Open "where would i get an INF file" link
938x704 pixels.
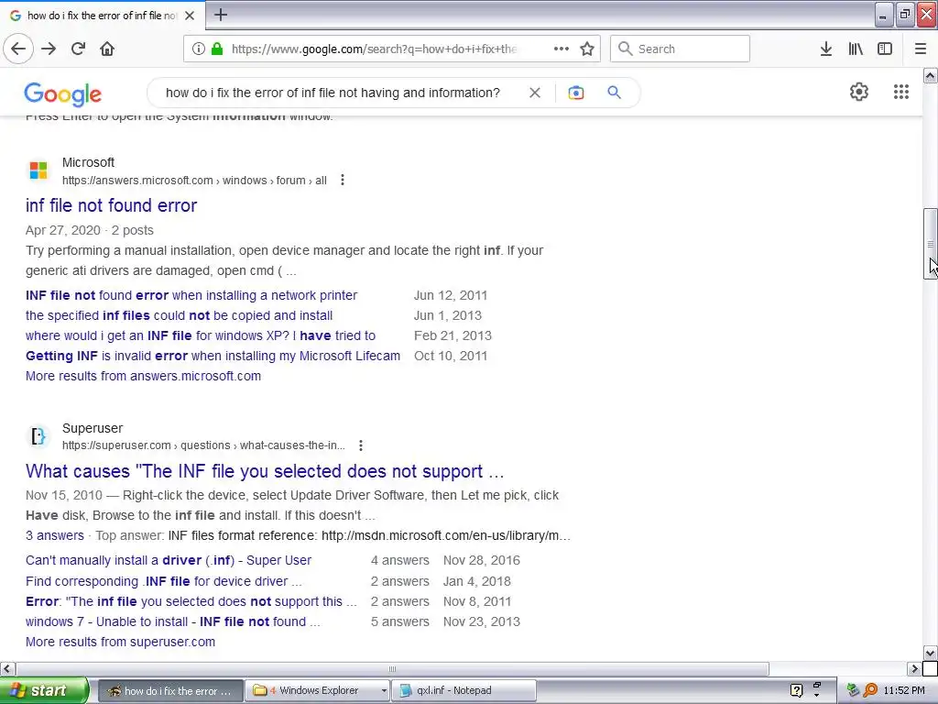pos(201,335)
